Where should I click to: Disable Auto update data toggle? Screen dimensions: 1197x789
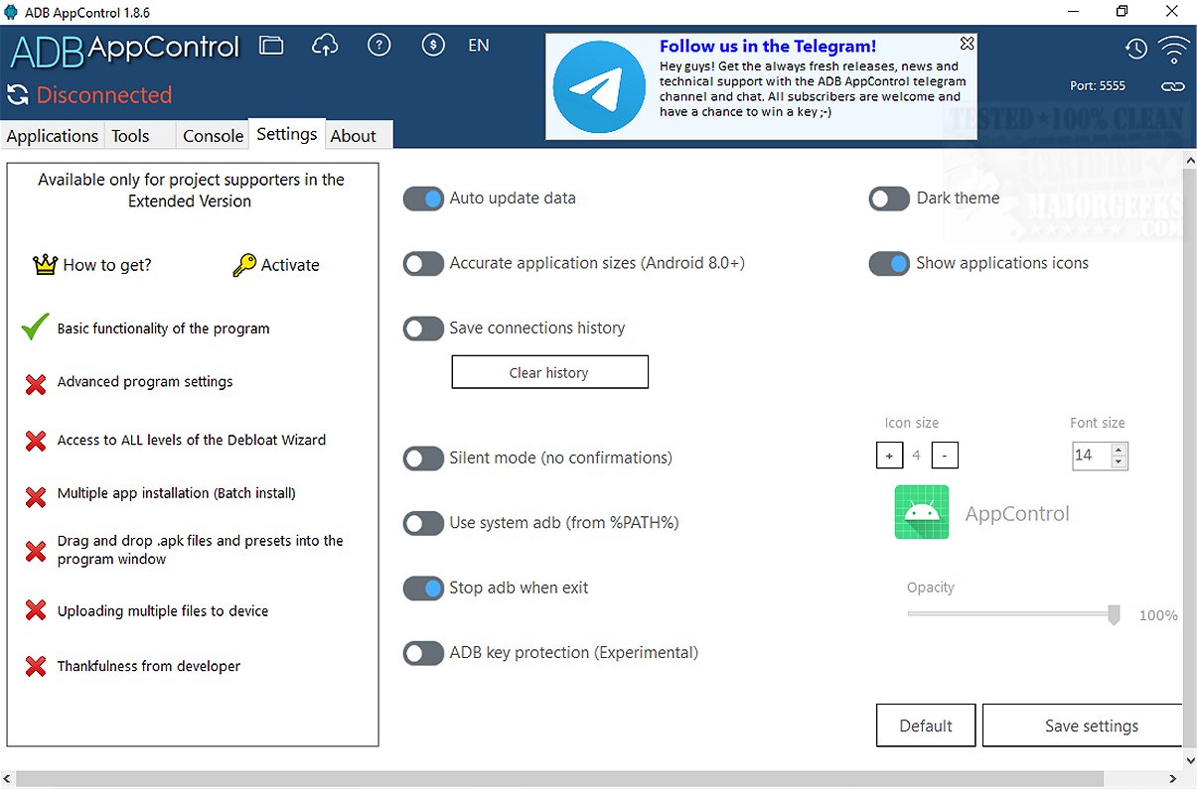(423, 198)
